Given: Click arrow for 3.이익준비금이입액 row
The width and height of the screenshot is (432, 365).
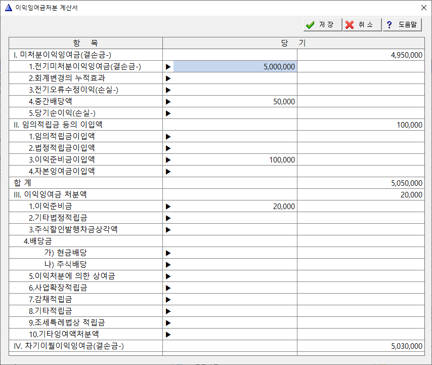Looking at the screenshot, I should click(168, 160).
